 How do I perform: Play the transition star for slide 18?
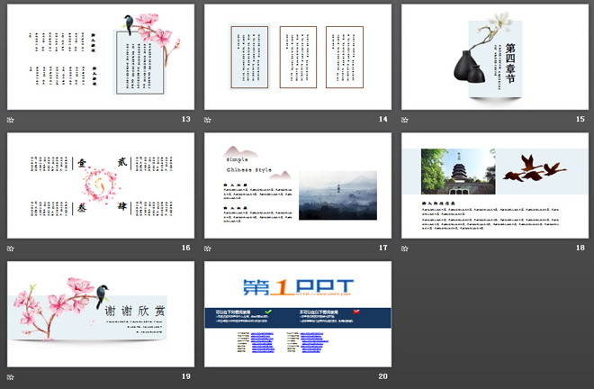(x=405, y=247)
